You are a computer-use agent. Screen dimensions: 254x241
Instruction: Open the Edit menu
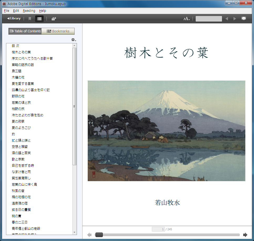coord(16,11)
